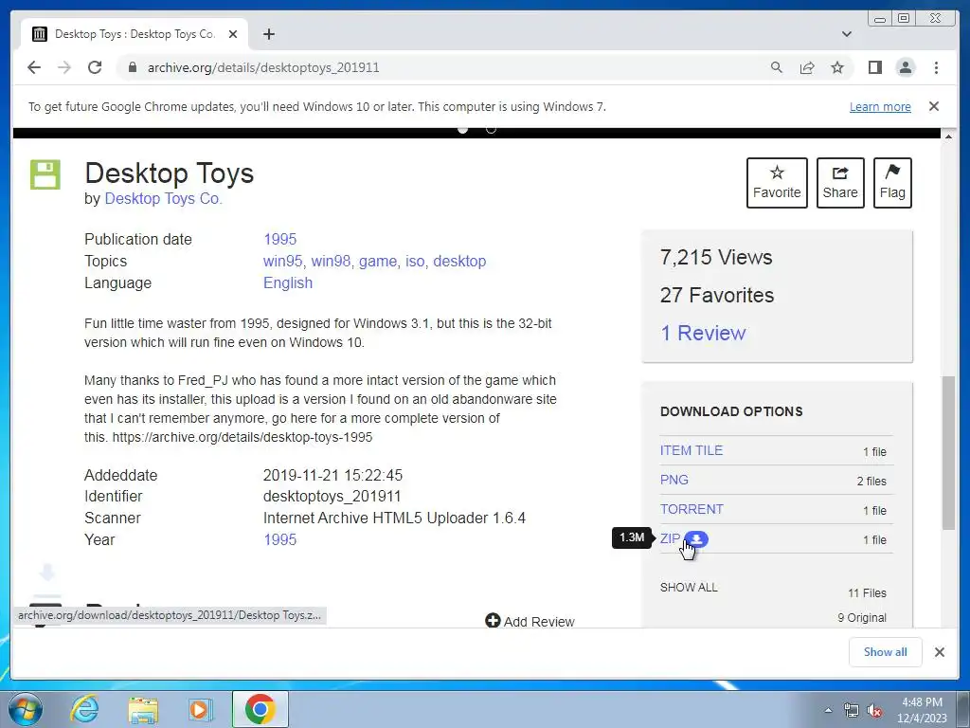This screenshot has height=728, width=970.
Task: Click the browser forward arrow
Action: click(64, 67)
